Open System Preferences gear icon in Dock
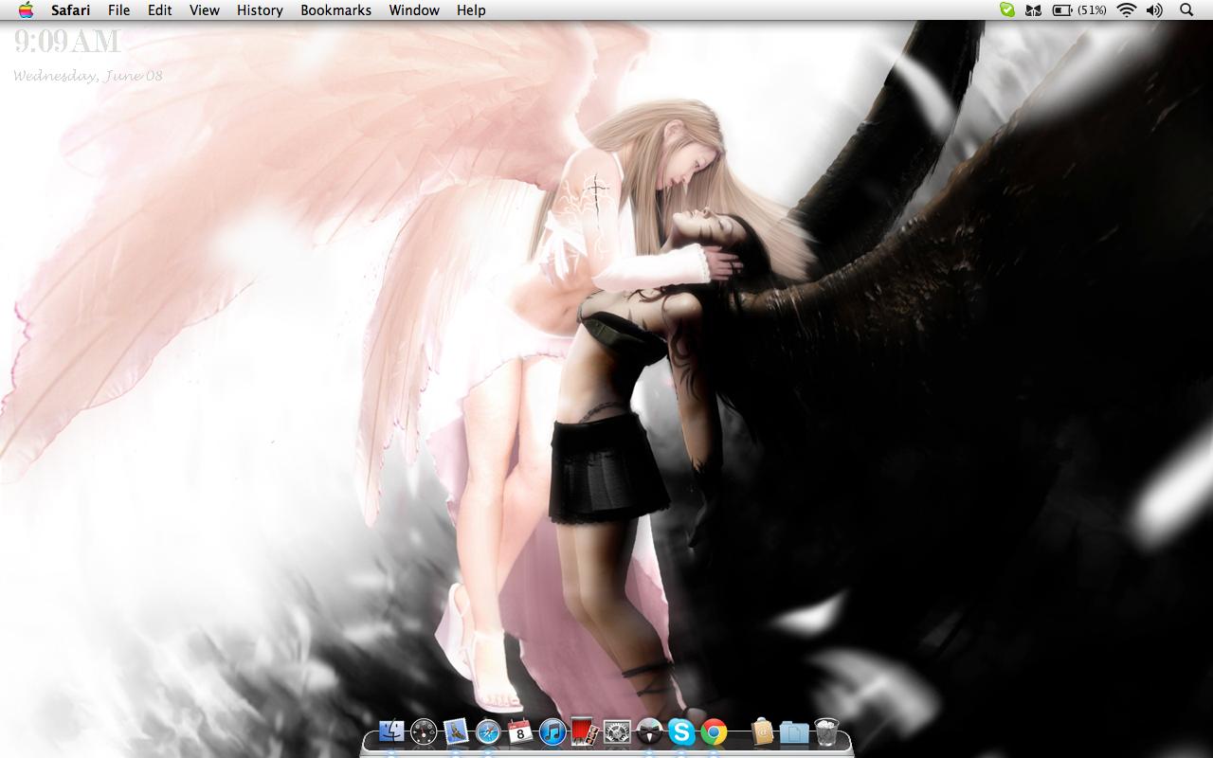Viewport: 1213px width, 758px height. [617, 731]
